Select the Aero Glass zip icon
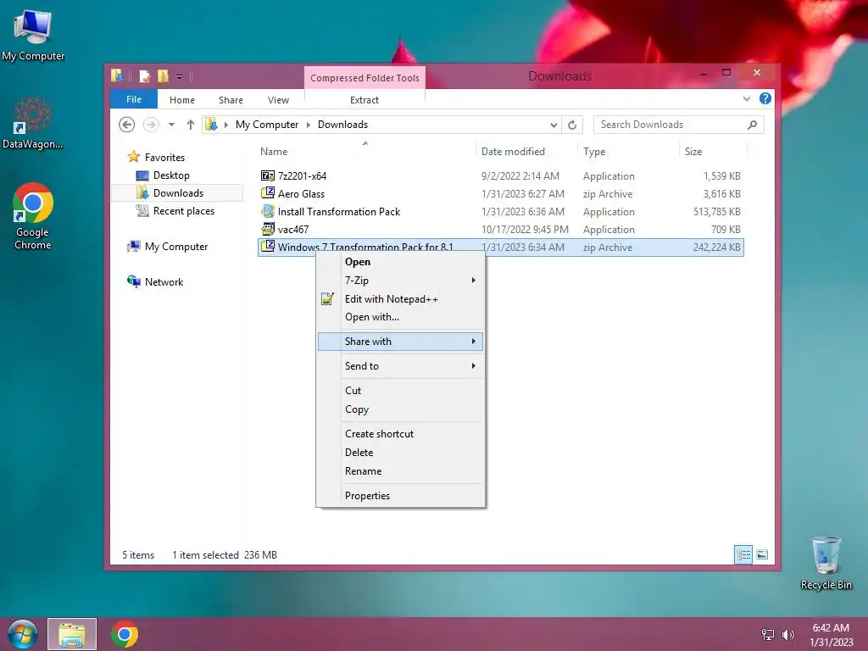The height and width of the screenshot is (651, 868). click(x=267, y=193)
